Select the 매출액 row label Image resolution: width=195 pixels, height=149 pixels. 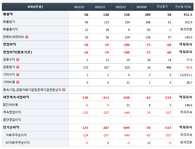pos(8,14)
